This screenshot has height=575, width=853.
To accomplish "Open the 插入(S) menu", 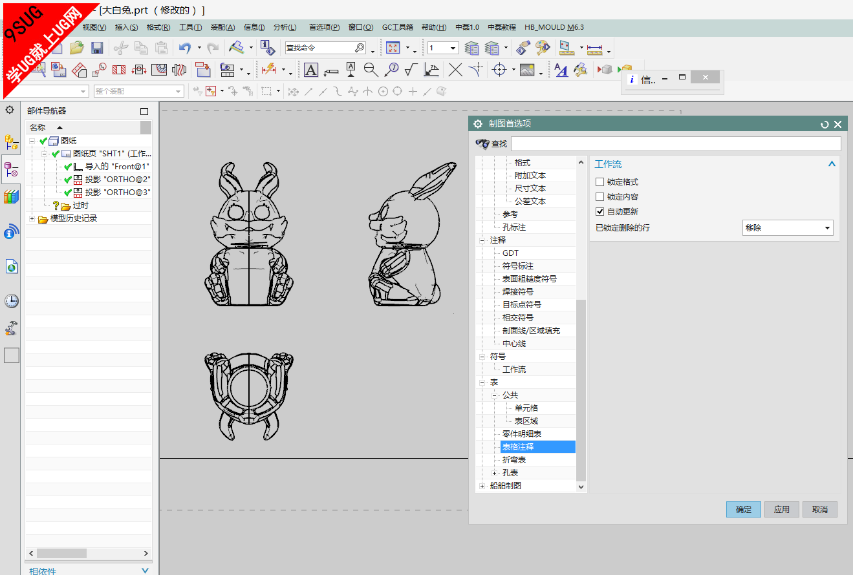I will pyautogui.click(x=126, y=27).
